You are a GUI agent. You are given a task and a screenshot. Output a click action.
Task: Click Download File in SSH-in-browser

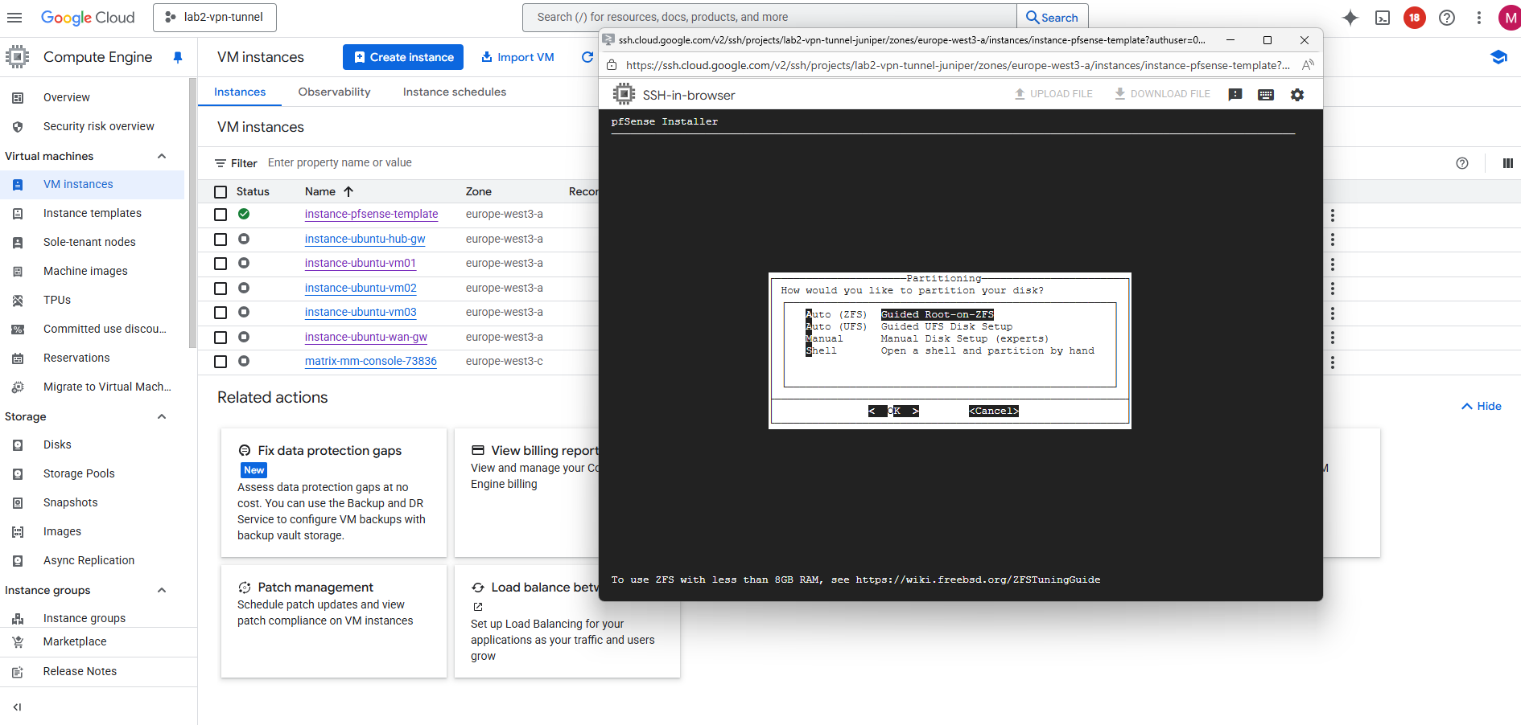tap(1162, 94)
